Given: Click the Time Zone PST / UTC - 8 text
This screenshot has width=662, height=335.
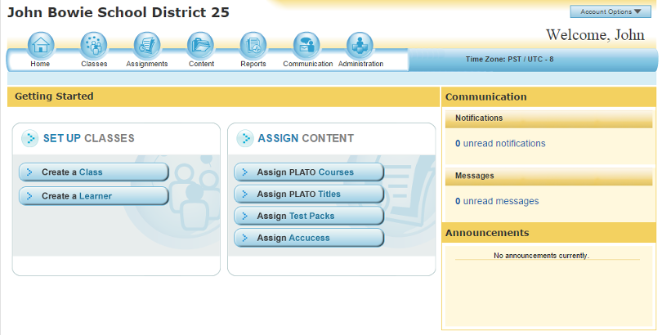Looking at the screenshot, I should [510, 60].
